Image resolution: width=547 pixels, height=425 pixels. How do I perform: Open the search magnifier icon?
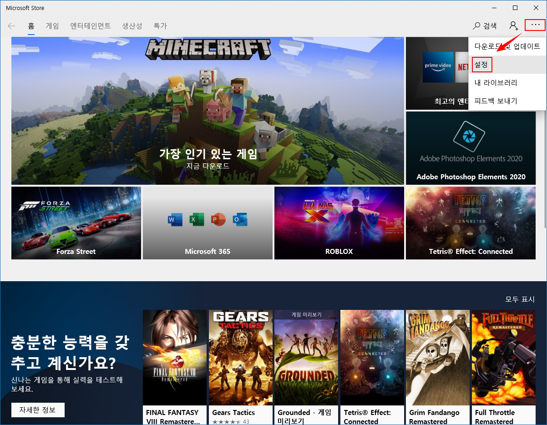click(x=477, y=26)
